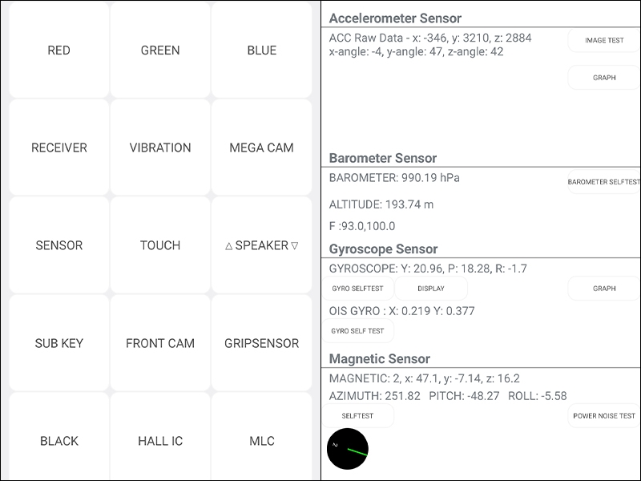Open the HALL IC test

[x=160, y=440]
